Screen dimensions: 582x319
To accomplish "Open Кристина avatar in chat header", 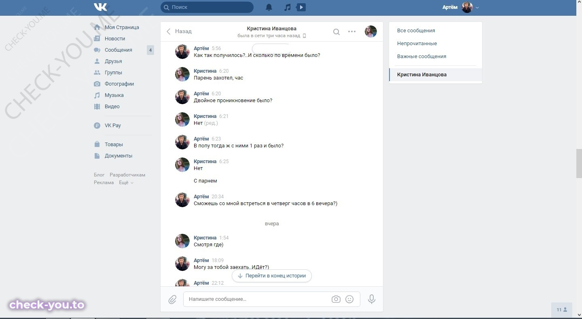I will pos(371,31).
